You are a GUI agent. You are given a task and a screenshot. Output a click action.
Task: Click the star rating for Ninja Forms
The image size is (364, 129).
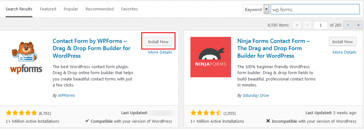click(206, 113)
